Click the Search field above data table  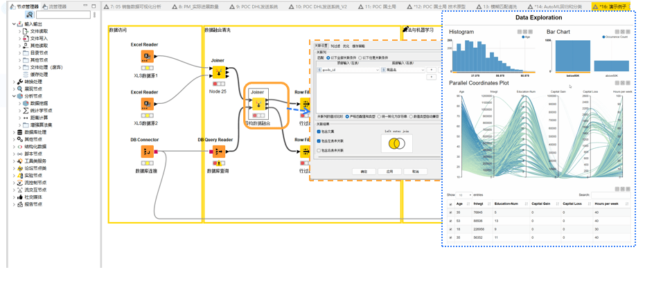tap(611, 195)
